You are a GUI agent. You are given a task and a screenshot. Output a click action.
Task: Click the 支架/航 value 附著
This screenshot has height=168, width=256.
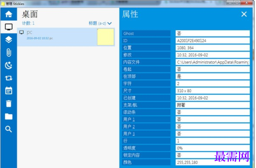pos(213,105)
